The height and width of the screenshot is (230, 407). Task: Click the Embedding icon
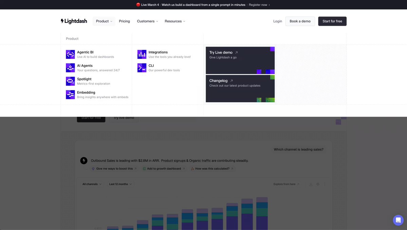point(70,94)
